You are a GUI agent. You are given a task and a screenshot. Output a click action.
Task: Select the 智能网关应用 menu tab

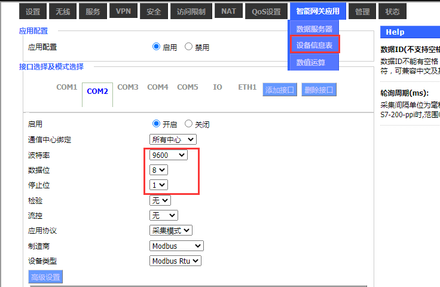(318, 11)
